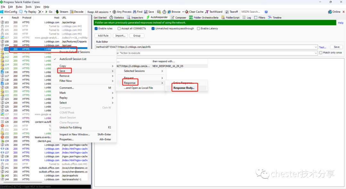Image resolution: width=346 pixels, height=189 pixels.
Task: Open the Statistics tab
Action: (x=117, y=18)
